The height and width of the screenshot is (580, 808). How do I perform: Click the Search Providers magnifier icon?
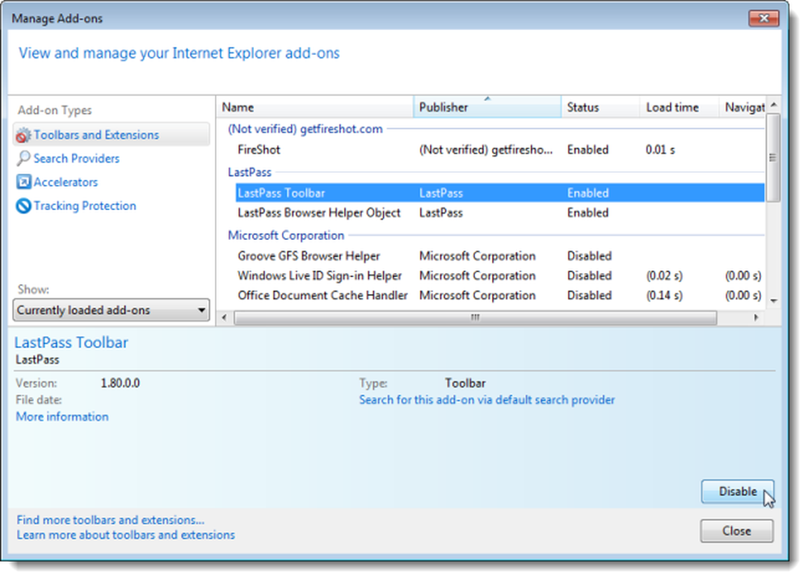(x=23, y=158)
